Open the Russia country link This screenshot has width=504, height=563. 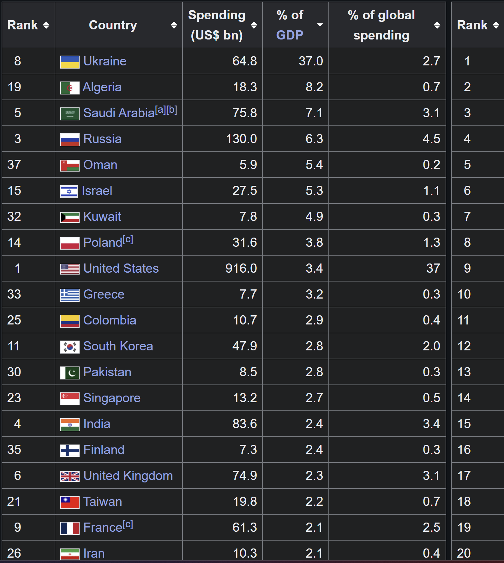coord(102,139)
